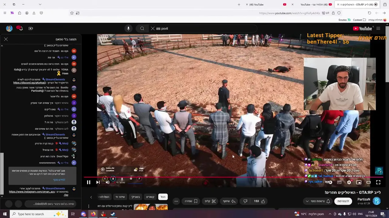Image resolution: width=389 pixels, height=218 pixels.
Task: Open video settings gear
Action: 349,182
